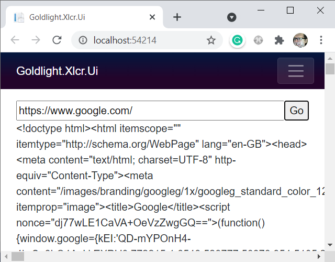Open a new browser tab
This screenshot has height=262, width=335.
[x=177, y=17]
